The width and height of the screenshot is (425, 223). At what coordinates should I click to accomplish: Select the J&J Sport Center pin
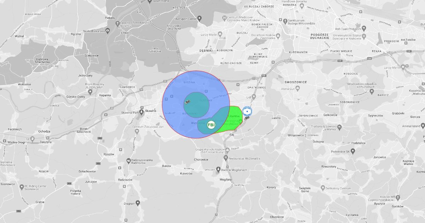click(199, 18)
